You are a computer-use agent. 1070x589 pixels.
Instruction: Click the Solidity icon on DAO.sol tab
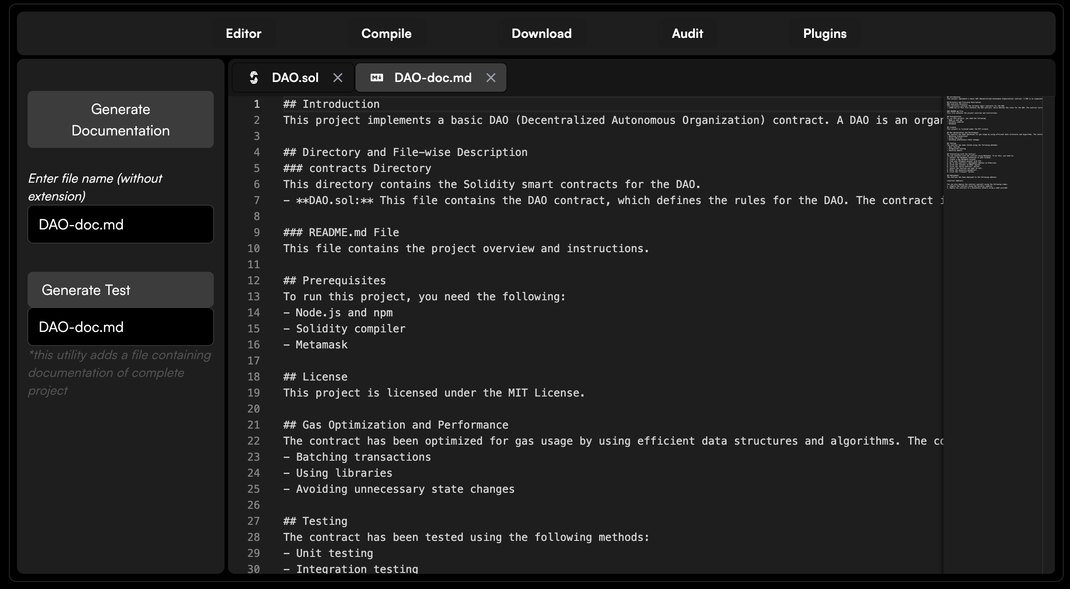(x=254, y=78)
